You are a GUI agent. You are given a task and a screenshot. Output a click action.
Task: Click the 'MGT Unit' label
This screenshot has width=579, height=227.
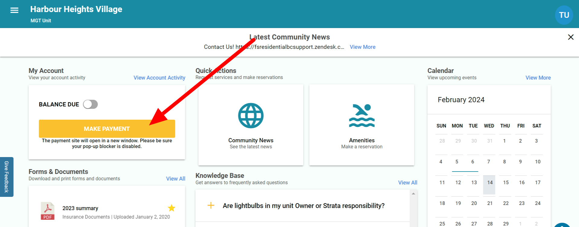[x=41, y=21]
